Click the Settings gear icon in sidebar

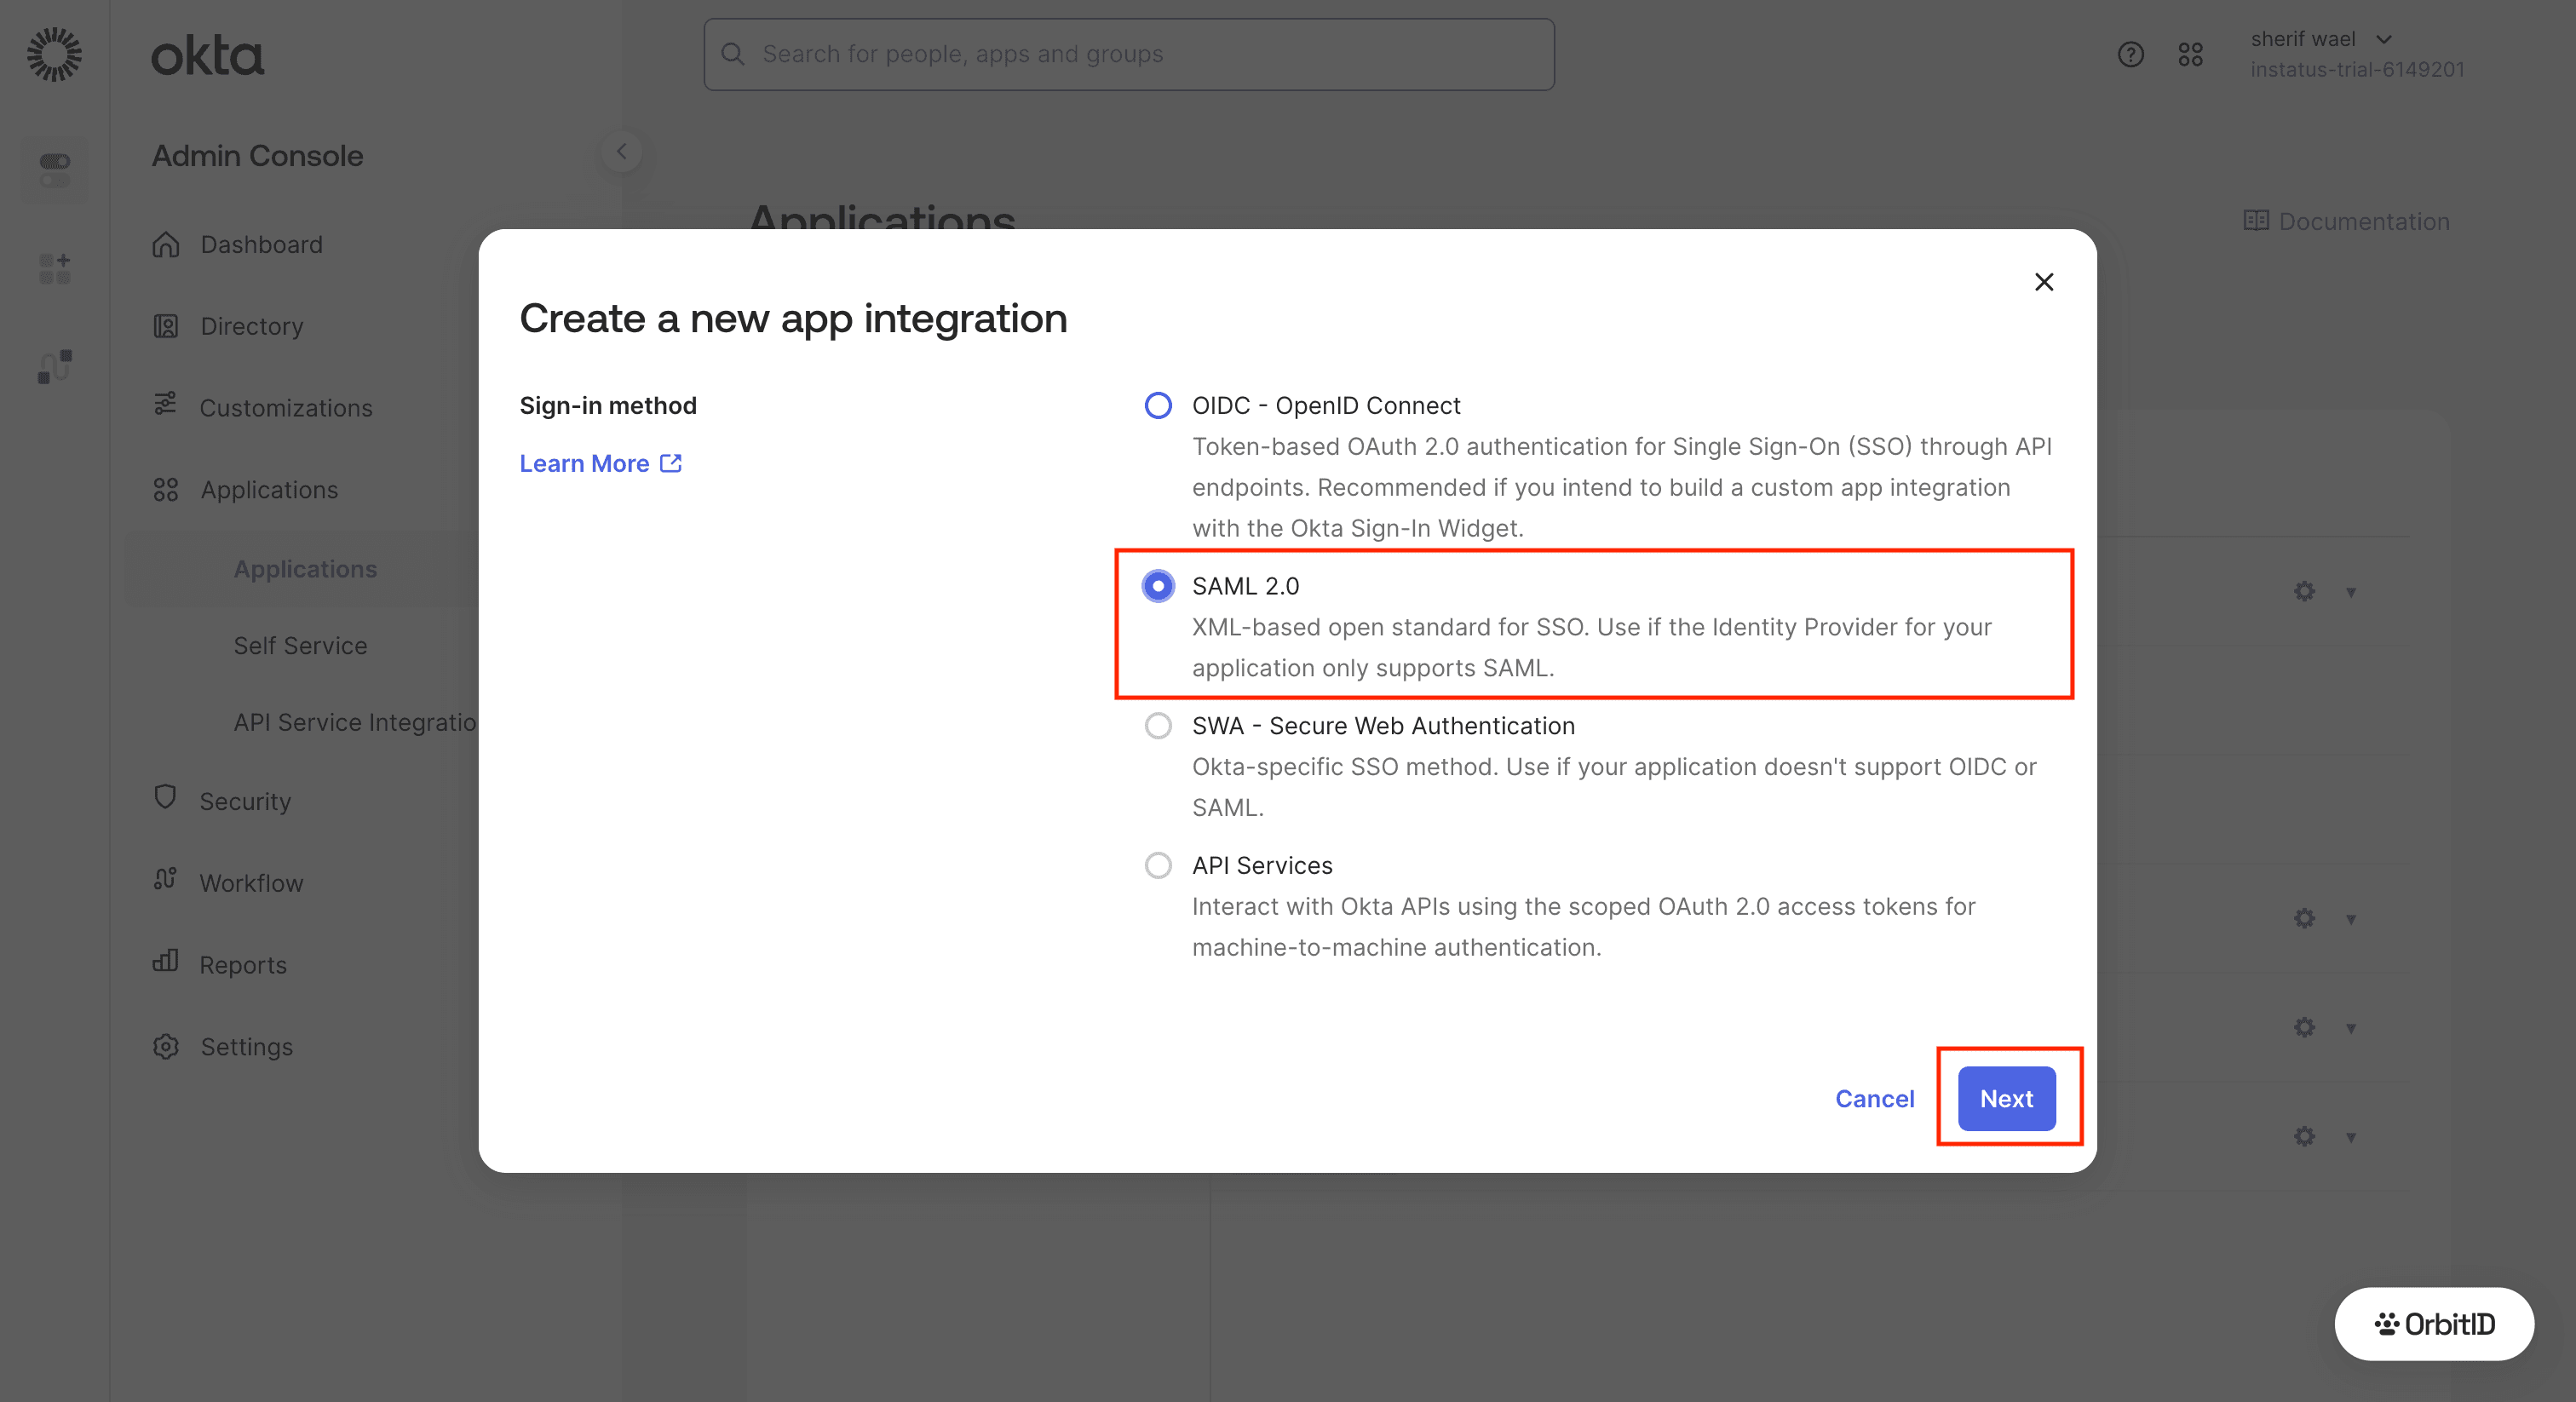point(166,1046)
